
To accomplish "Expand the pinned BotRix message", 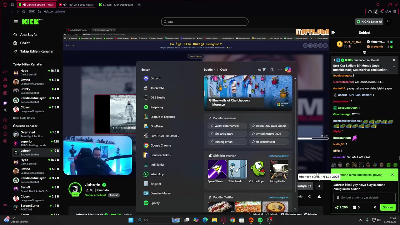I will coord(394,67).
